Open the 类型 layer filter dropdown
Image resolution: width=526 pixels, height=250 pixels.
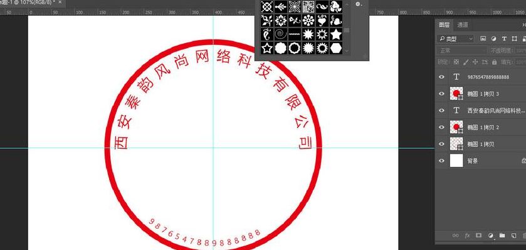coord(456,39)
